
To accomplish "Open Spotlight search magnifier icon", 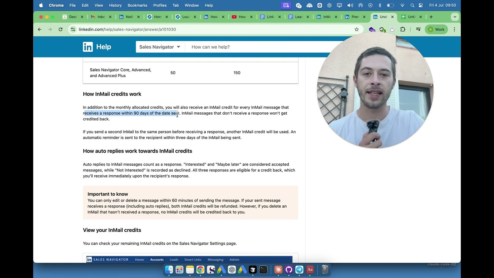I will coord(412,5).
